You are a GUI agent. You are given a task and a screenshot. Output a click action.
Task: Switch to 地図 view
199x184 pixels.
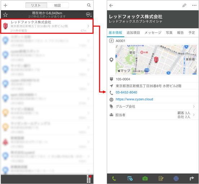tap(58, 5)
